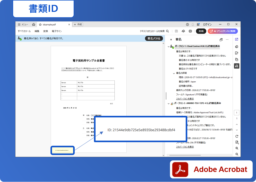Click the 署名パネル button
Viewport: 256px width, 182px height.
click(154, 38)
